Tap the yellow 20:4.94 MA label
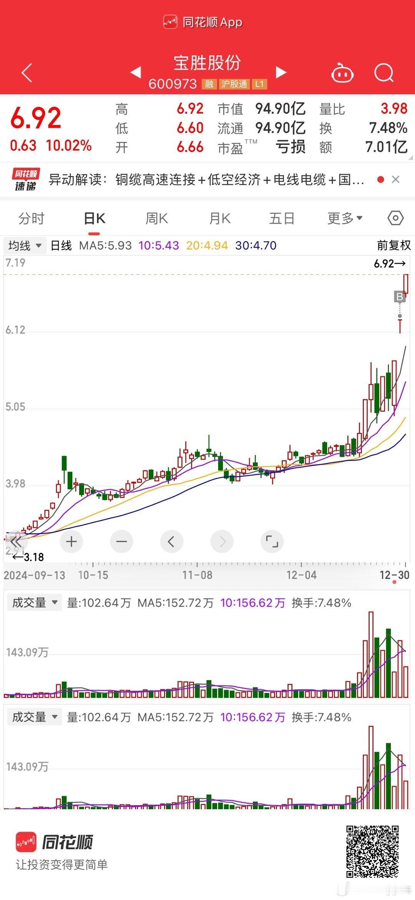 click(207, 245)
